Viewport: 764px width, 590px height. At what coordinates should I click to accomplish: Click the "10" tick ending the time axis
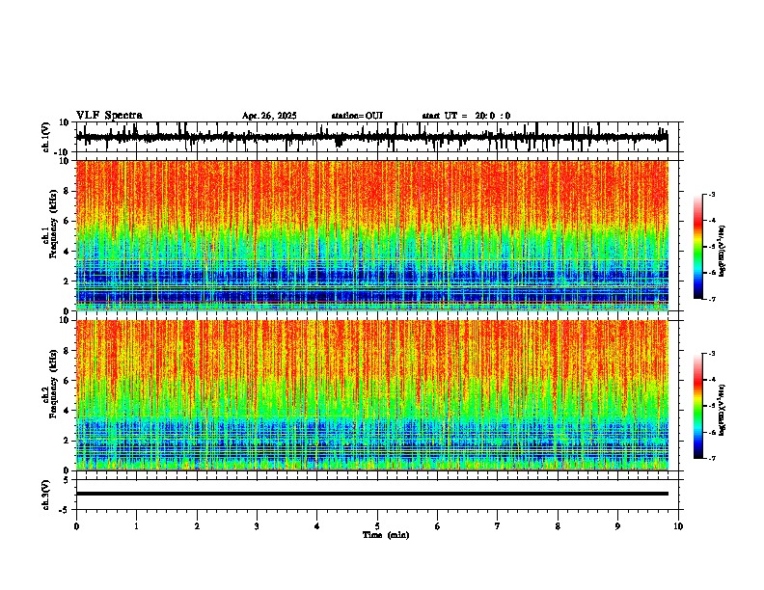pyautogui.click(x=678, y=526)
